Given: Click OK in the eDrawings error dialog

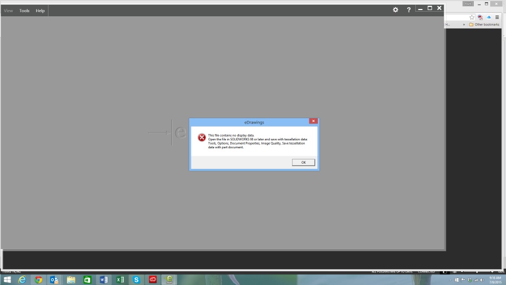Looking at the screenshot, I should point(304,162).
